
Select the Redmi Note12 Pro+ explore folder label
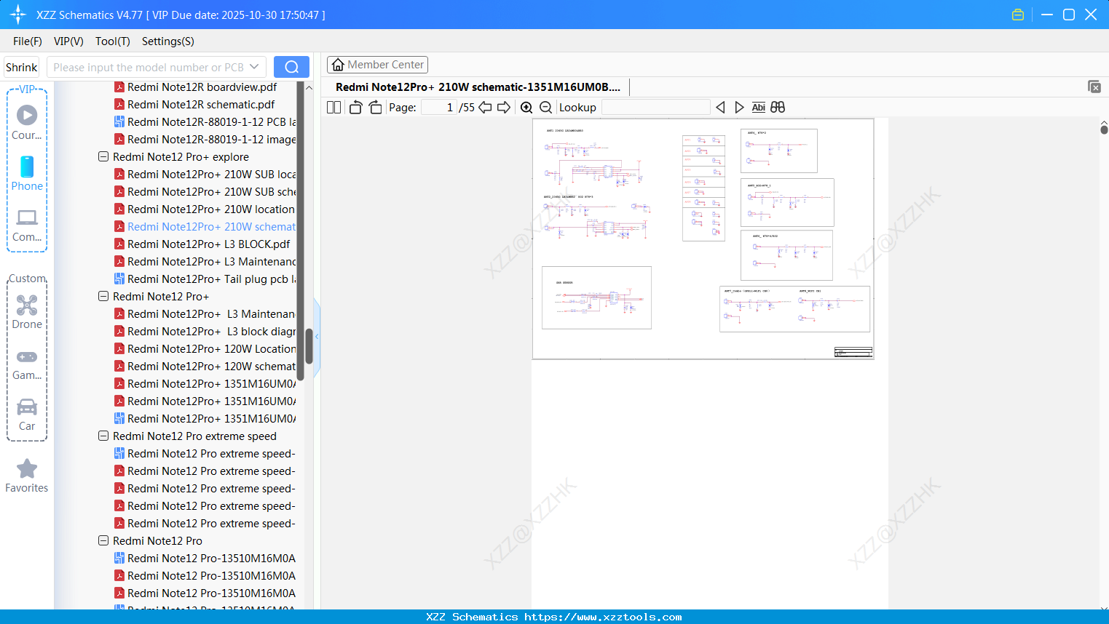(x=181, y=157)
